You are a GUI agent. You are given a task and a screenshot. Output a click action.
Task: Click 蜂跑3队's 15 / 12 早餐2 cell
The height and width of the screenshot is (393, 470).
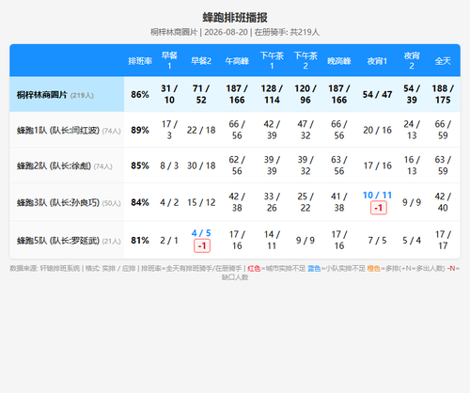click(201, 202)
